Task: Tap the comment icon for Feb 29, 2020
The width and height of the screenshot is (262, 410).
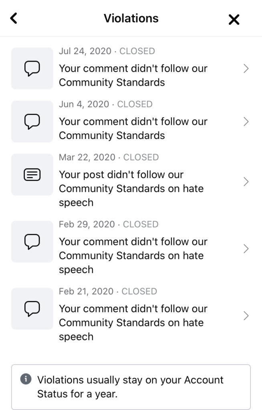Action: click(32, 241)
